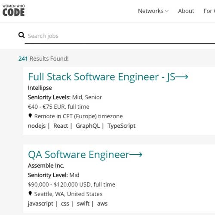Click the search magnifier icon
Image resolution: width=215 pixels, height=215 pixels.
point(21,35)
